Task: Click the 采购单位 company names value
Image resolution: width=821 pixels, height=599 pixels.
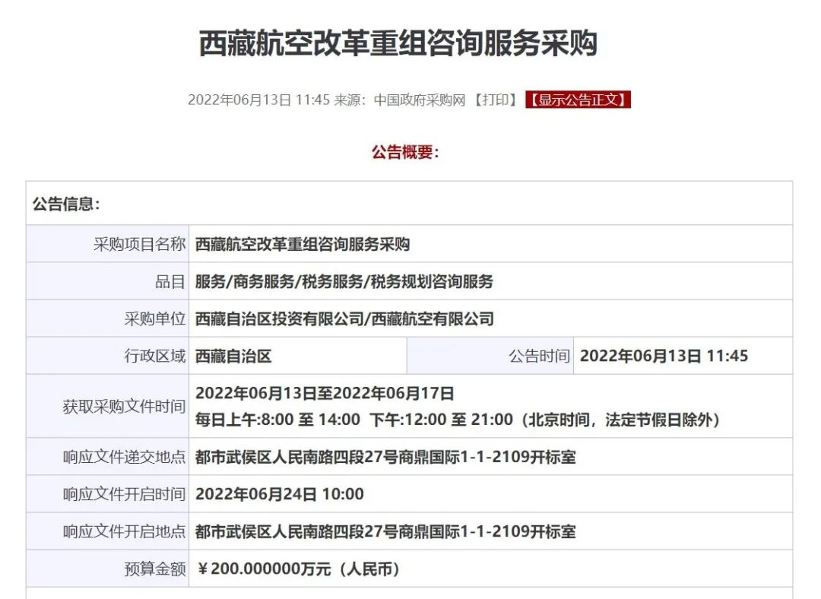Action: 344,319
